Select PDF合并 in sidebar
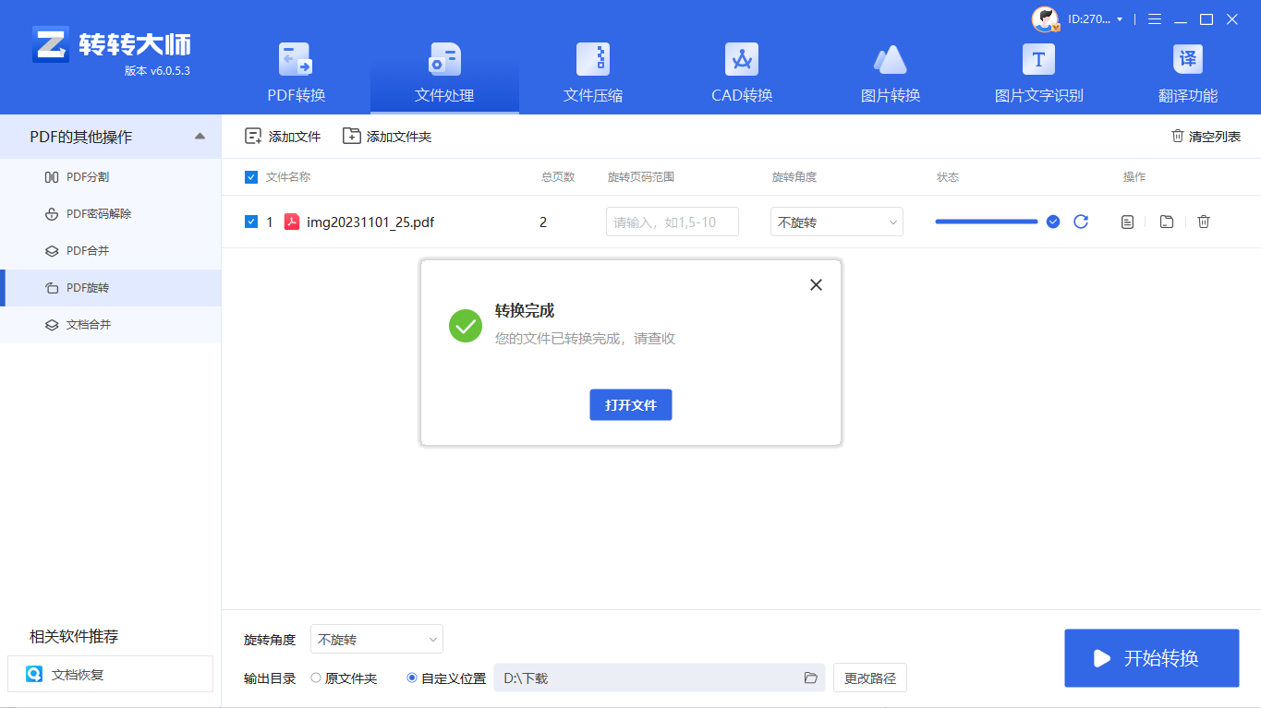 (x=111, y=250)
